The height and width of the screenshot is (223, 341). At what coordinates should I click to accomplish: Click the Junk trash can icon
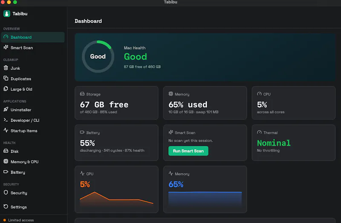coord(6,68)
